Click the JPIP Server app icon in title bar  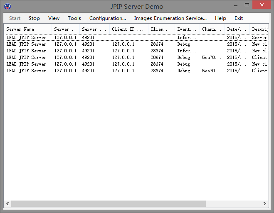pos(7,6)
